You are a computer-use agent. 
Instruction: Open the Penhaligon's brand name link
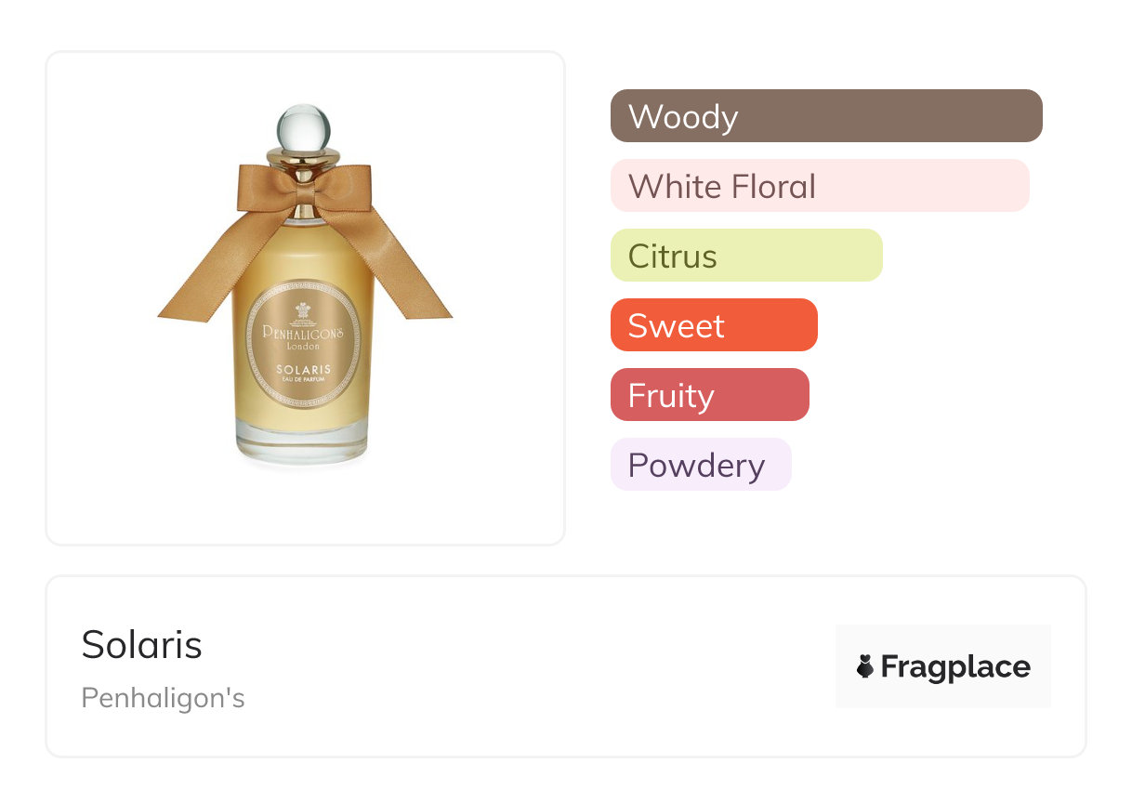click(163, 698)
